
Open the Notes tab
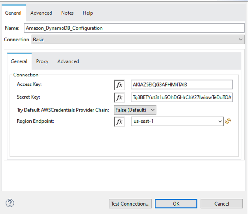click(67, 13)
